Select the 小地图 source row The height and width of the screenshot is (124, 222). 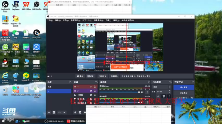point(85,95)
